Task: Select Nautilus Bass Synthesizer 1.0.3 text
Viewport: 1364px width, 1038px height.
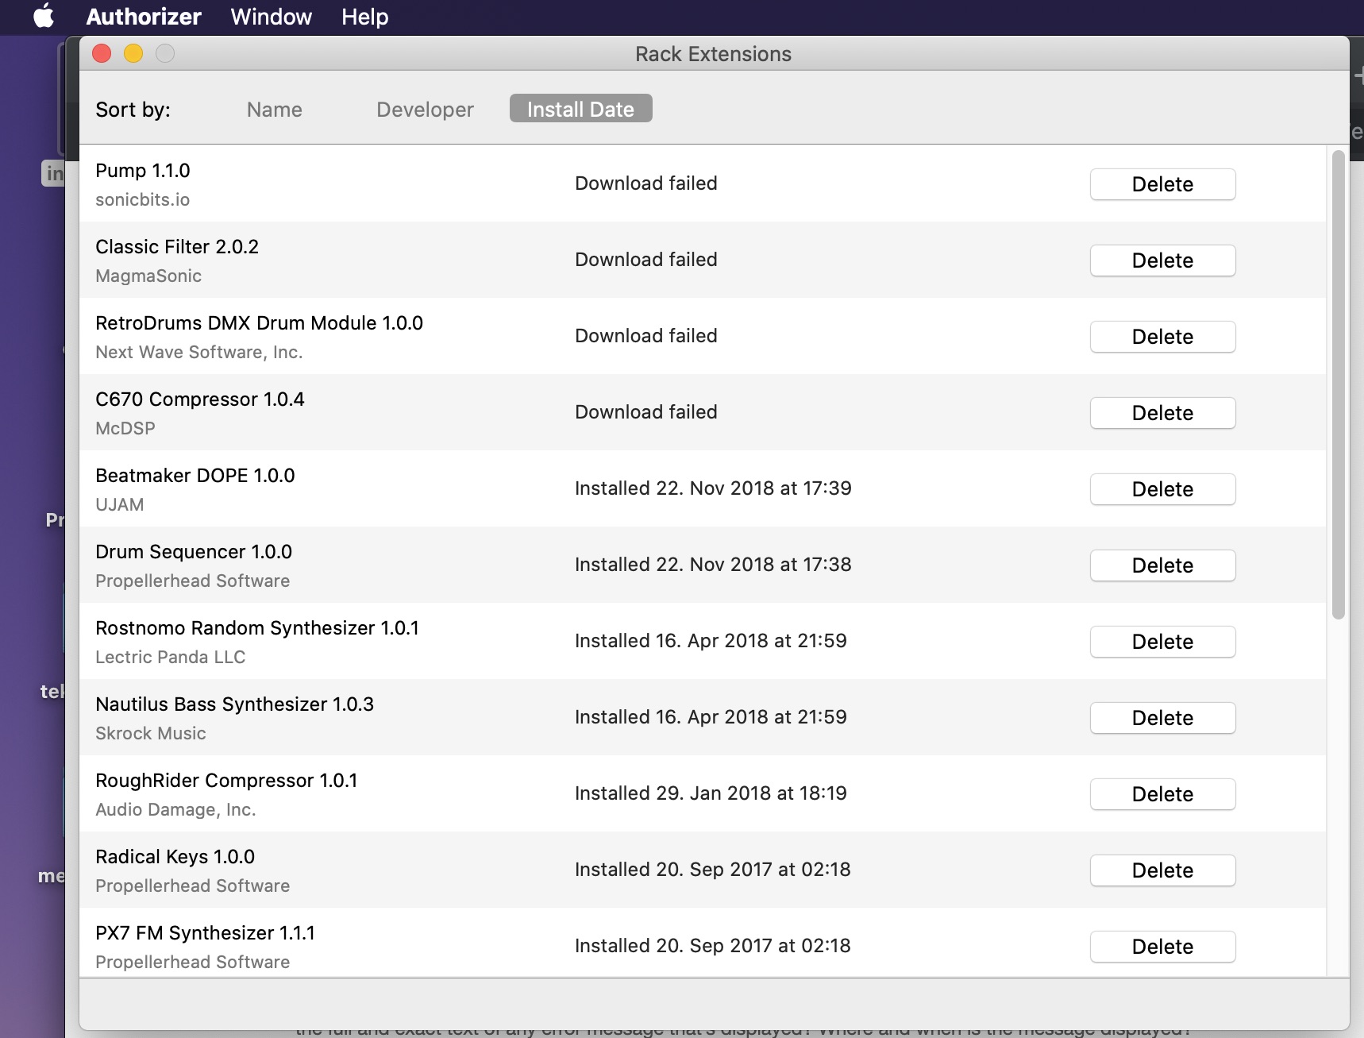Action: (234, 704)
